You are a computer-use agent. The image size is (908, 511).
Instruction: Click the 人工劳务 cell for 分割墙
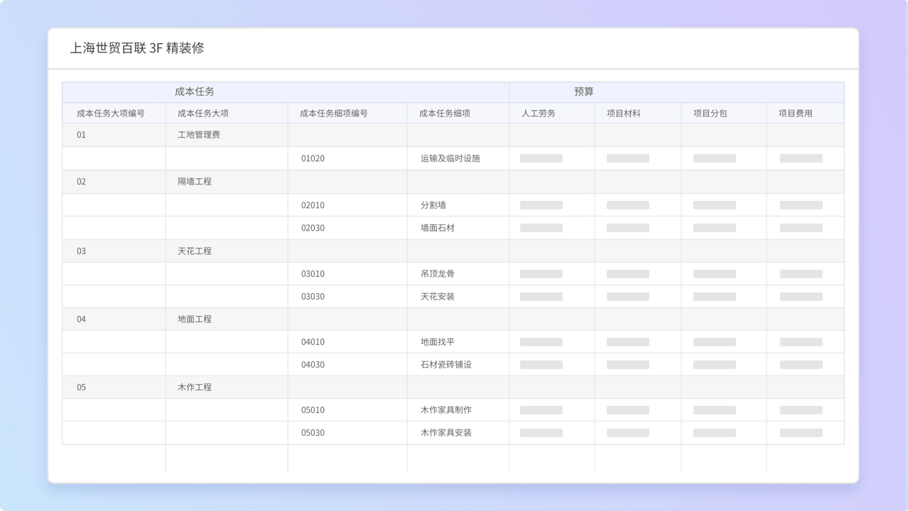point(541,205)
